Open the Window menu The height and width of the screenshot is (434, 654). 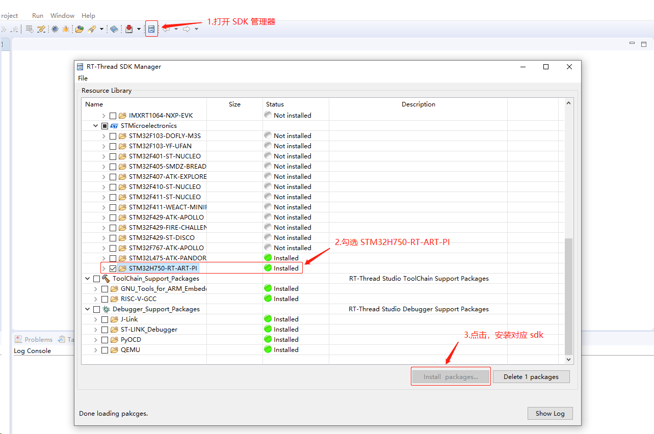click(x=62, y=16)
